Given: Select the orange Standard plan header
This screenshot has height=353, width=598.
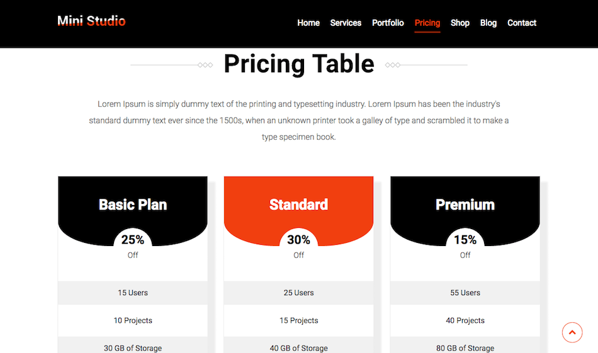Looking at the screenshot, I should coord(298,205).
